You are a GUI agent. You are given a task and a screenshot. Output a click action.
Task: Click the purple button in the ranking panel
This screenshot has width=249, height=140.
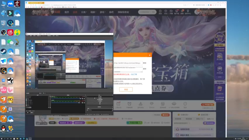click(209, 123)
